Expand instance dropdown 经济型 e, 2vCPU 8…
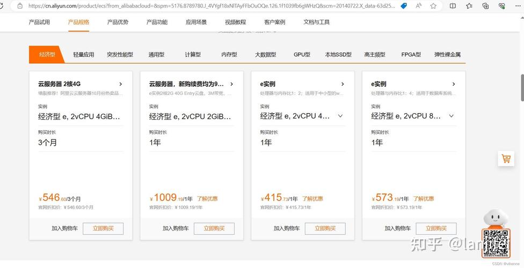The height and width of the screenshot is (268, 524). [x=451, y=116]
